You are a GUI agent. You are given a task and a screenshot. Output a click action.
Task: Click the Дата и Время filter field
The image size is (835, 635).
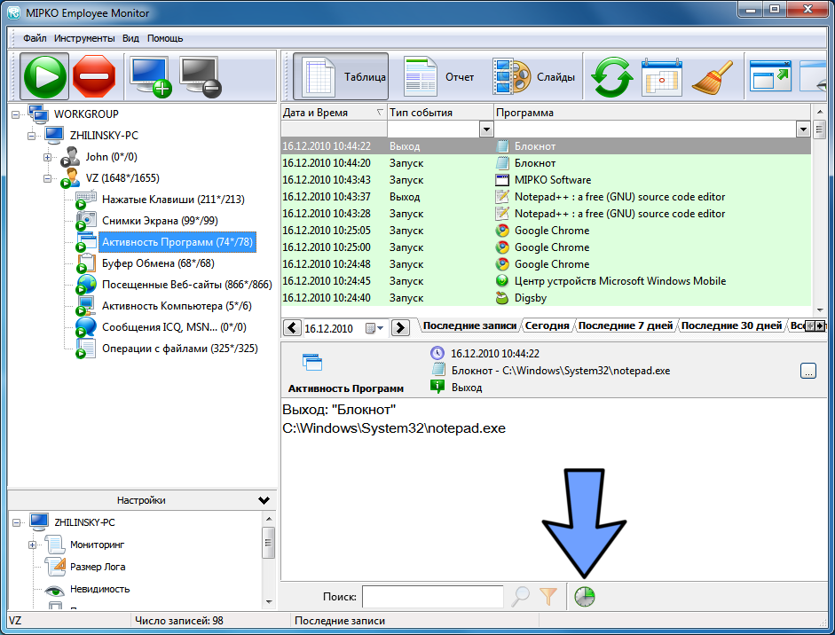[x=334, y=129]
